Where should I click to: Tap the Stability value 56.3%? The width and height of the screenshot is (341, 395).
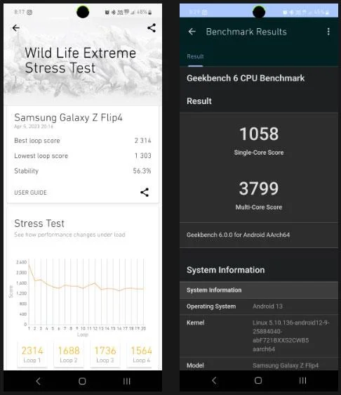(x=142, y=171)
